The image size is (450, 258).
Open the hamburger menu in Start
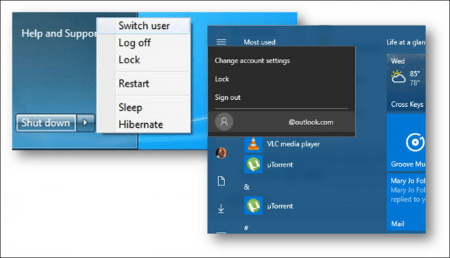click(x=221, y=42)
